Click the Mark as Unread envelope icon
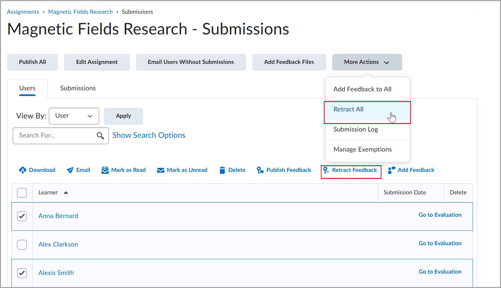This screenshot has height=288, width=501. [x=161, y=170]
